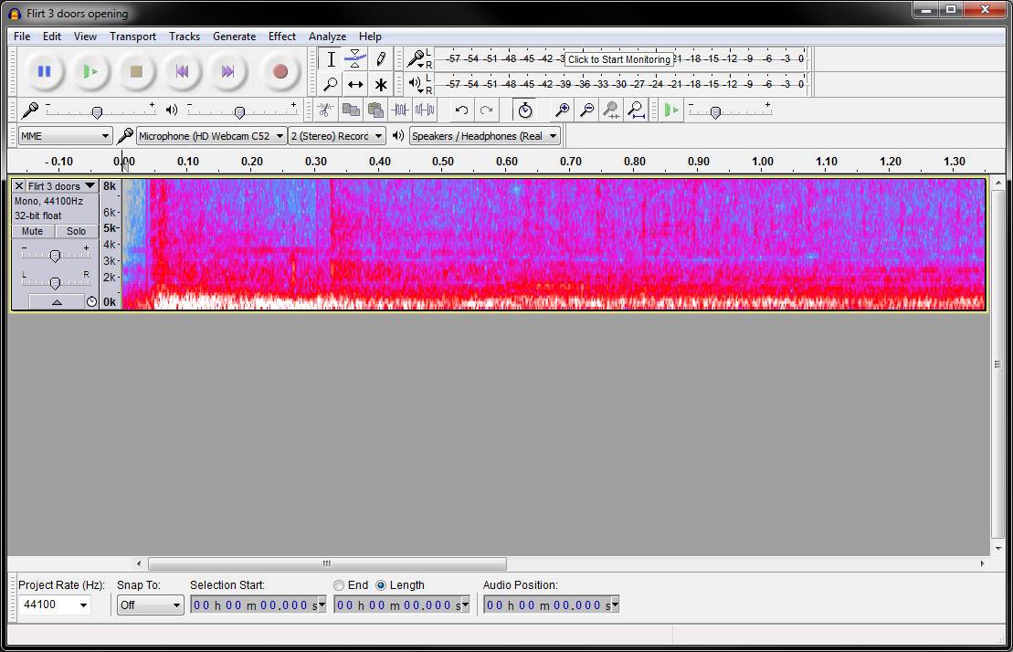Adjust the track gain slider
The image size is (1013, 652).
click(x=55, y=256)
